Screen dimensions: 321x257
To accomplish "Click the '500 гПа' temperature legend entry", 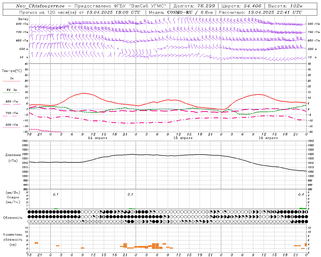I will click(12, 125).
